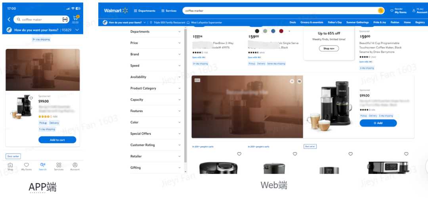This screenshot has width=428, height=198.
Task: Tap the heart on the app's $99.00 product
Action: pos(31,98)
